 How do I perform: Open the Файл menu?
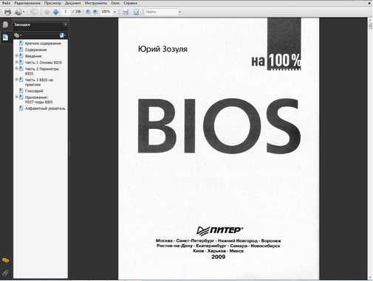6,3
